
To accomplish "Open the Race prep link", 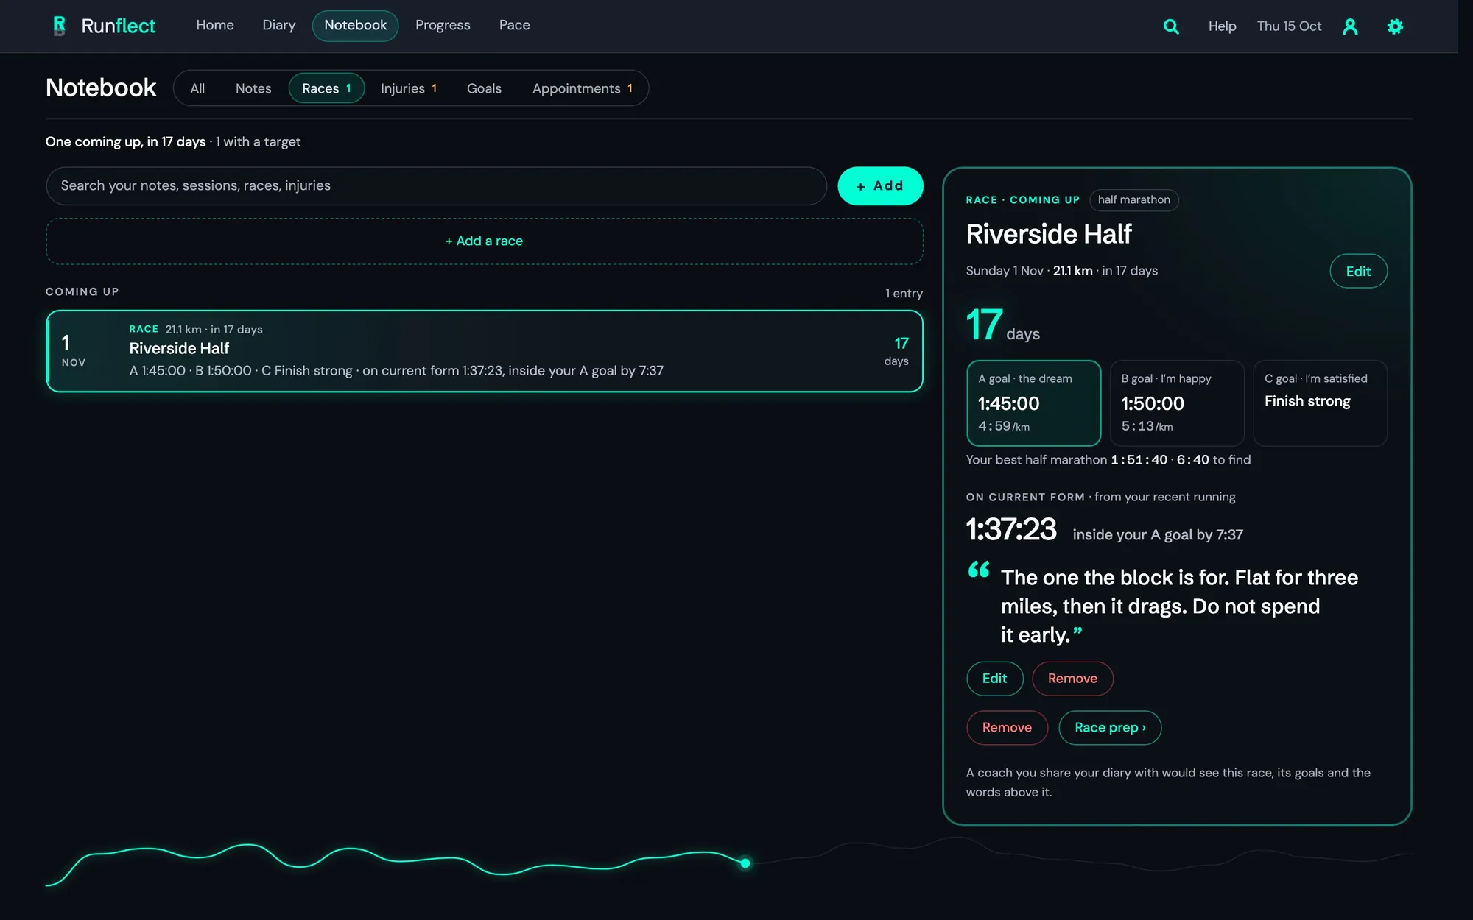I will click(1110, 728).
